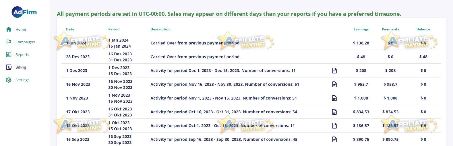Open invoice document for Oct 16-31 2023
453x146 pixels.
tap(334, 112)
